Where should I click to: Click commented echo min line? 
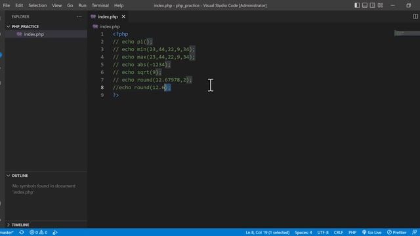pyautogui.click(x=154, y=49)
